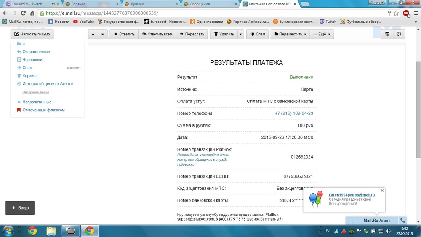Click Удалить delete button

click(x=224, y=34)
